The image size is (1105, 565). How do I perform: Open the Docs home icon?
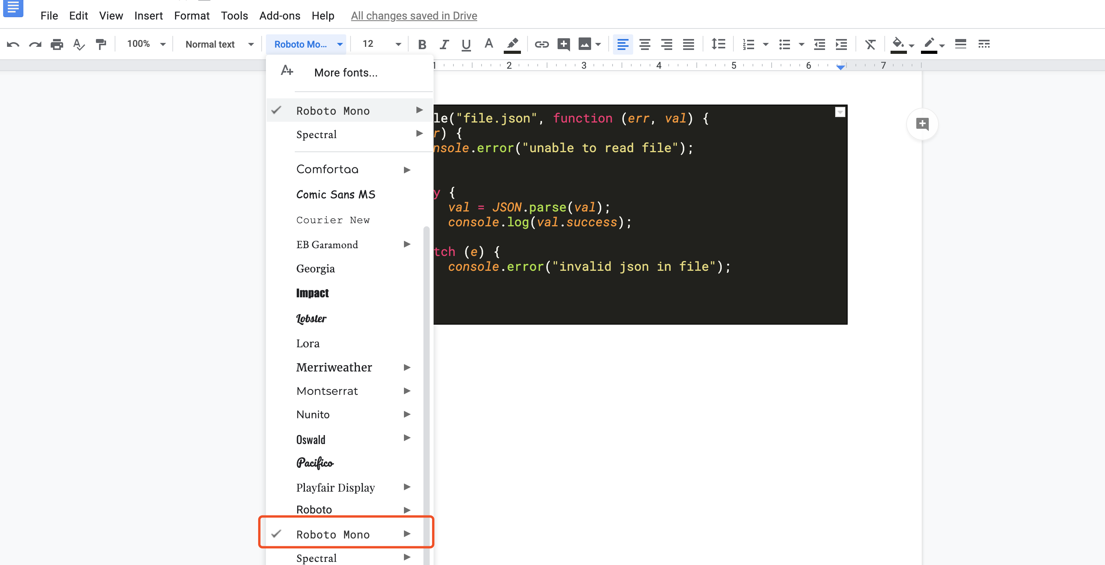point(13,8)
